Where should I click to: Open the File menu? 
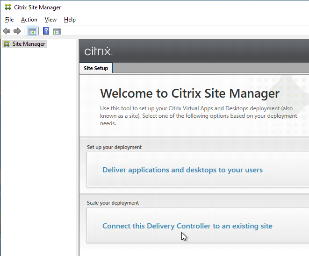[x=9, y=20]
